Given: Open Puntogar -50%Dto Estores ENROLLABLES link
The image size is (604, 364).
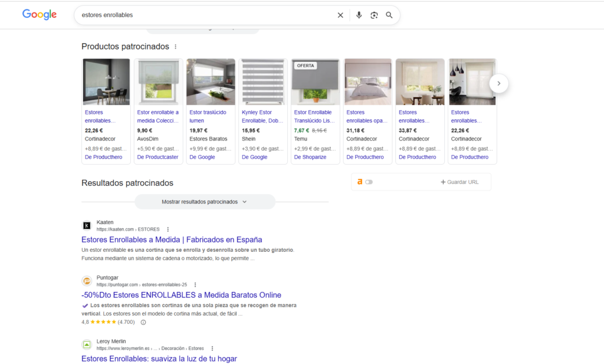Looking at the screenshot, I should coord(181,295).
